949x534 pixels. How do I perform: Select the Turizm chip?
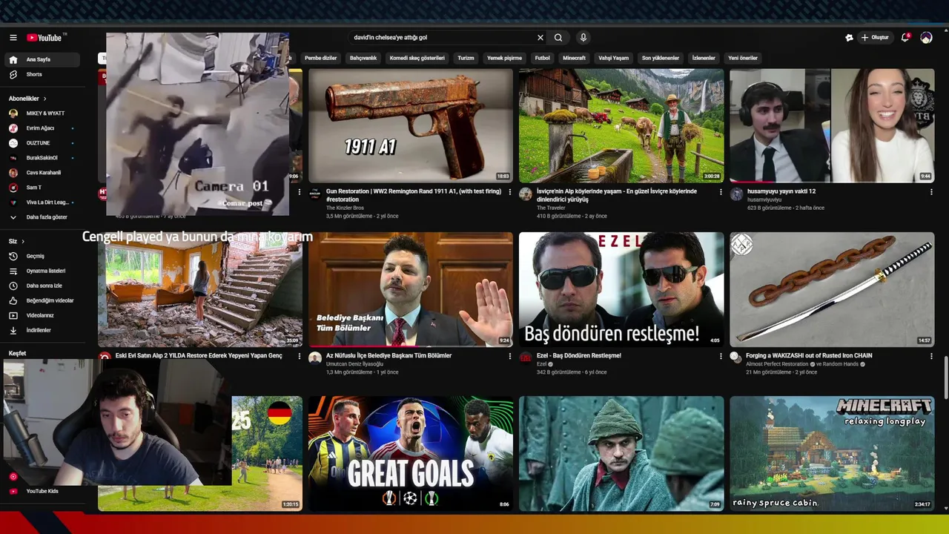(x=466, y=58)
